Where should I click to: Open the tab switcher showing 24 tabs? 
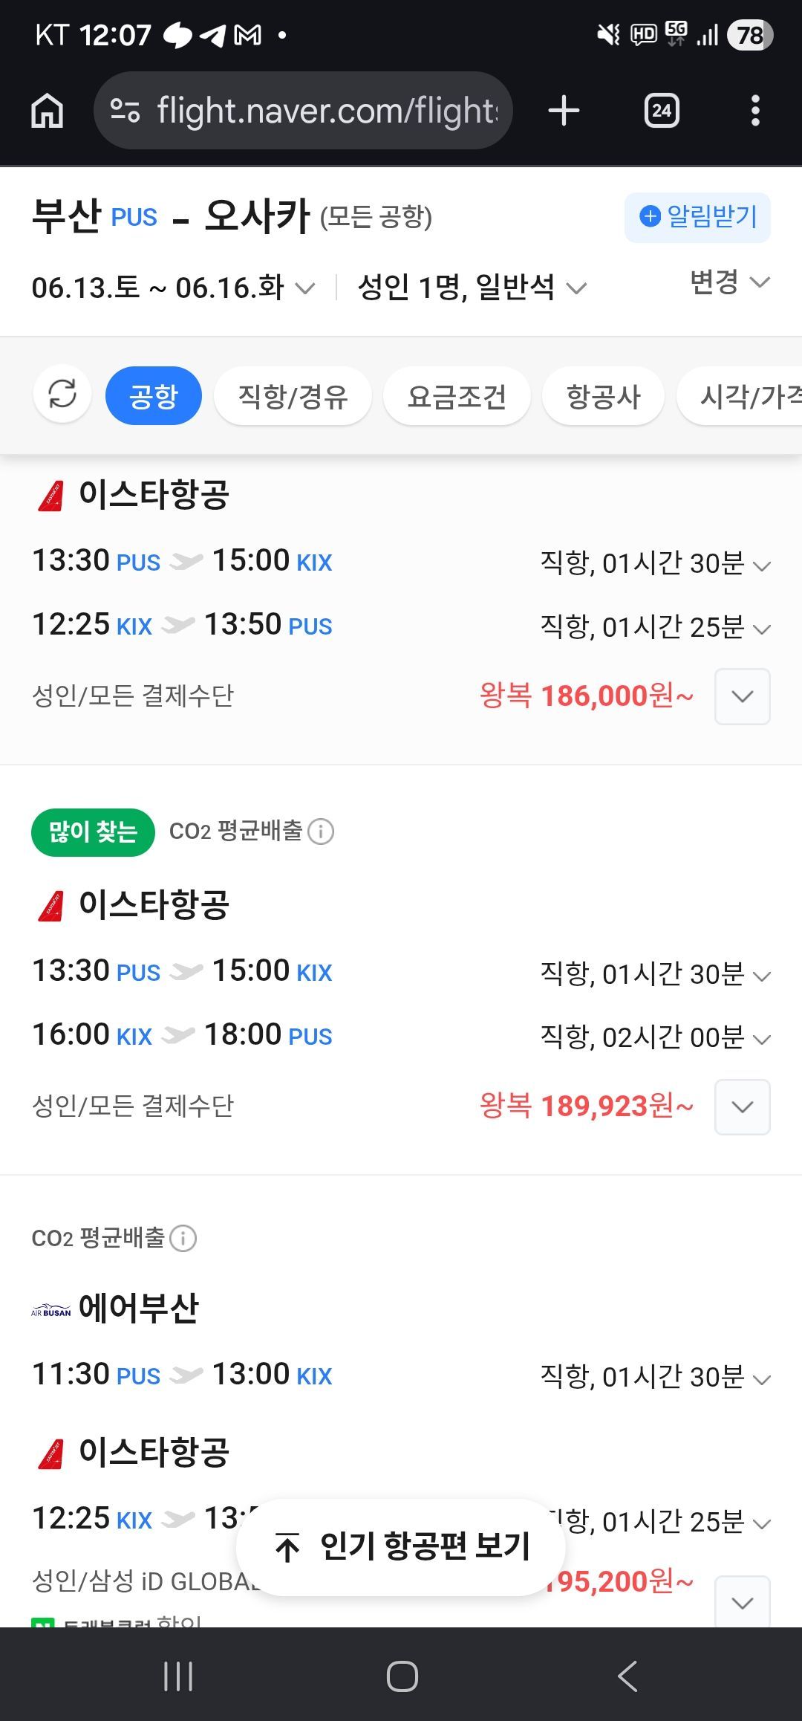pyautogui.click(x=662, y=111)
